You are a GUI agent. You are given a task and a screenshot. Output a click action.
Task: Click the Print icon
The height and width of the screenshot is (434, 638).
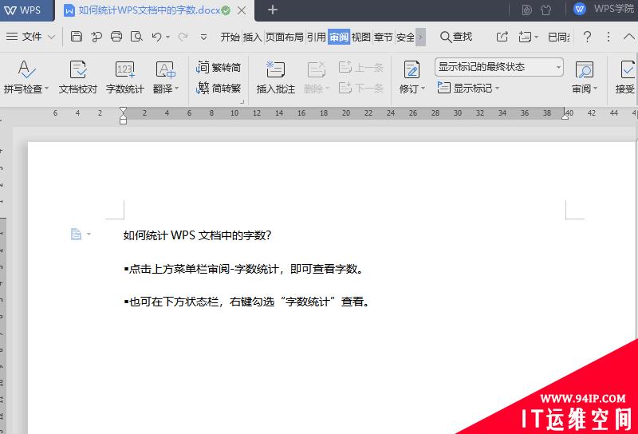click(x=116, y=37)
